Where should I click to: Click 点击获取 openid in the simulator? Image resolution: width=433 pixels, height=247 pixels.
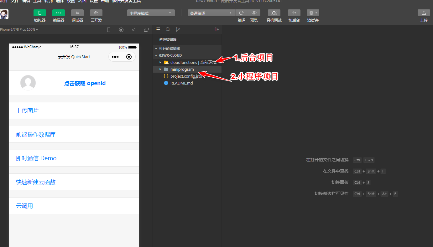coord(85,83)
